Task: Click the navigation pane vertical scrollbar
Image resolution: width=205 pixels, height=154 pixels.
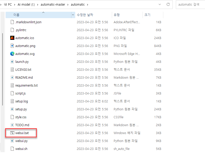Action: pos(3,69)
